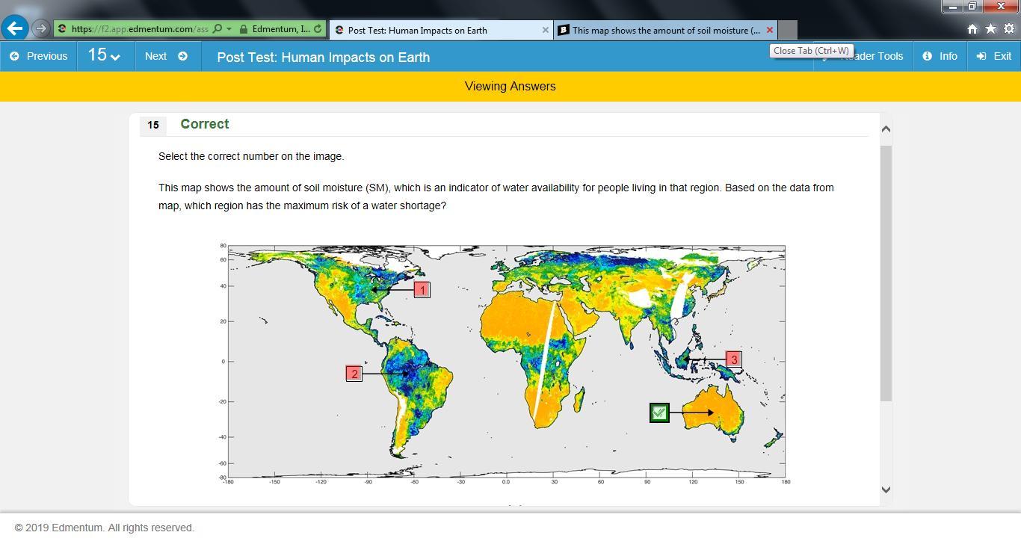
Task: Click the search magnifier in address bar
Action: [x=217, y=29]
